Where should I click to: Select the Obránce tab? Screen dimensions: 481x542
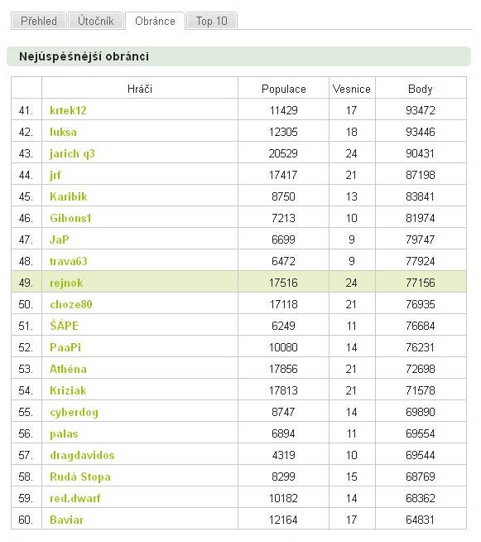pos(155,21)
